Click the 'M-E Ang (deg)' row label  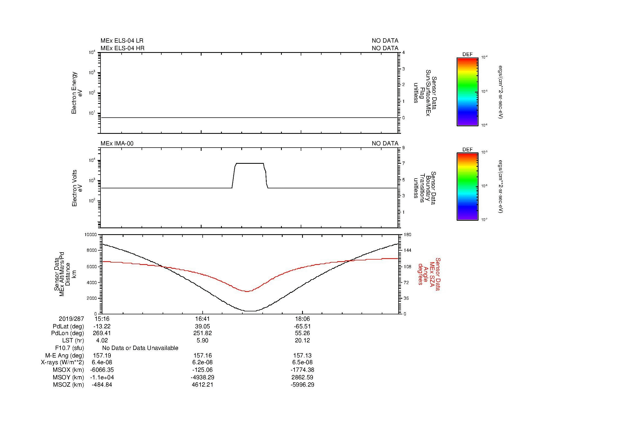pyautogui.click(x=64, y=356)
